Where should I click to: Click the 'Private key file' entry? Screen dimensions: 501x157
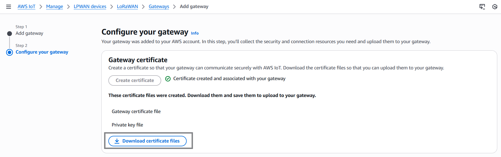127,125
